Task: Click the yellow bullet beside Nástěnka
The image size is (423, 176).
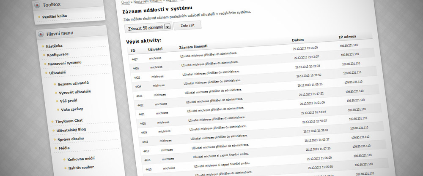Action: point(42,46)
